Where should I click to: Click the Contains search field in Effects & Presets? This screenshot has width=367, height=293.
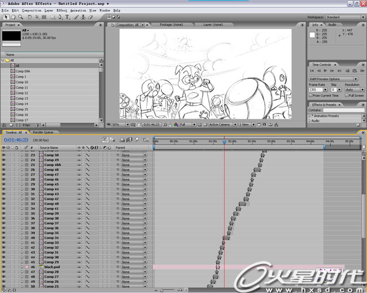pyautogui.click(x=344, y=110)
